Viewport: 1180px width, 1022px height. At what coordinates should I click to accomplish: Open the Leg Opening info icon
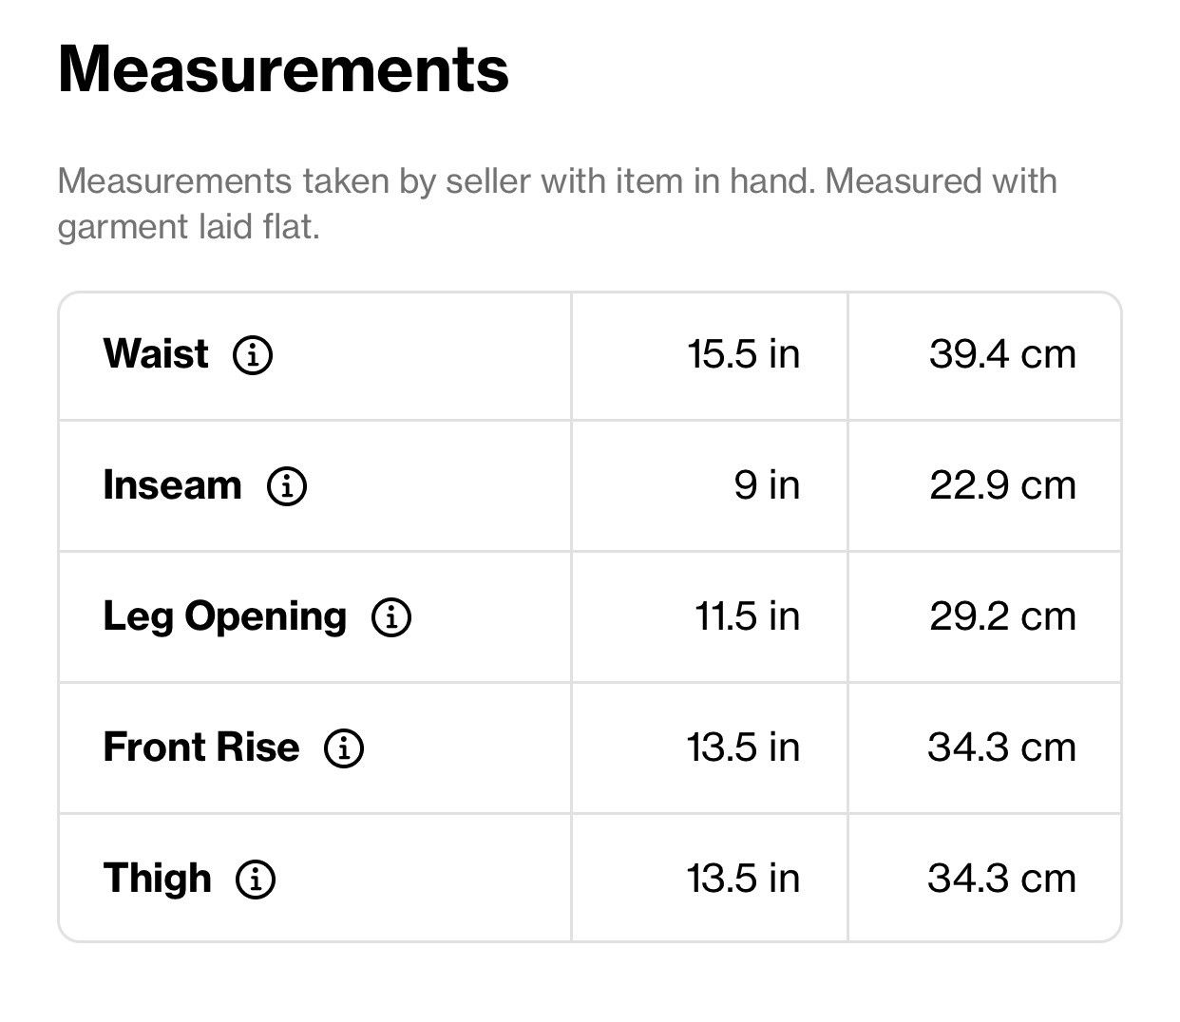click(x=390, y=617)
